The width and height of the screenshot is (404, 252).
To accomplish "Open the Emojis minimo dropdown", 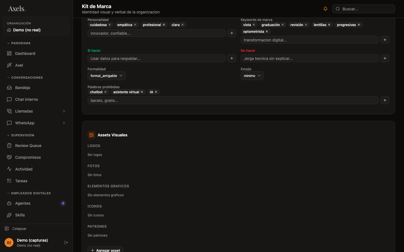I will 252,76.
